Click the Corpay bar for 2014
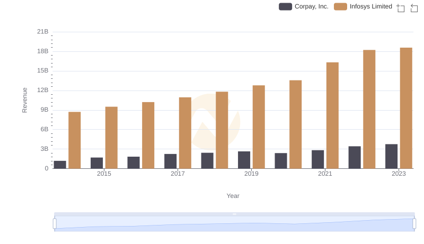The width and height of the screenshot is (424, 244). pos(60,165)
